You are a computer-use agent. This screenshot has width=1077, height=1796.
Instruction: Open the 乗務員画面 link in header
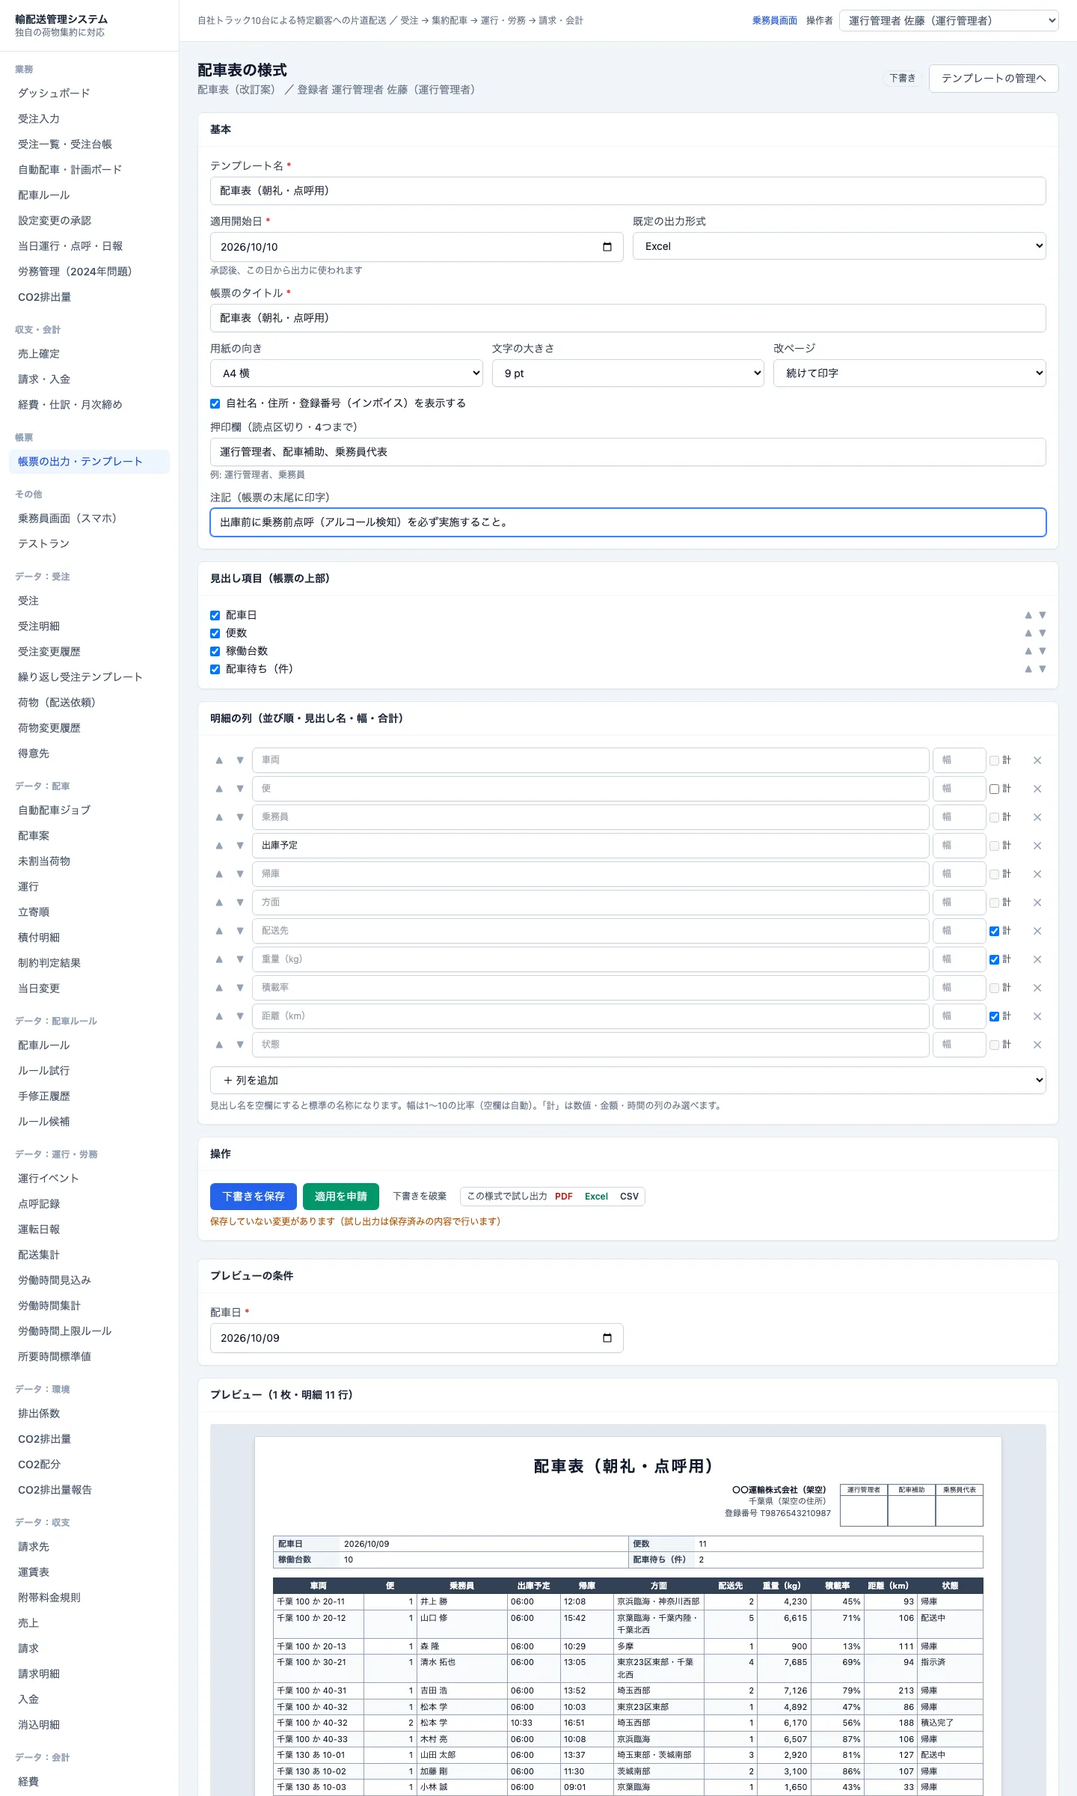click(775, 21)
